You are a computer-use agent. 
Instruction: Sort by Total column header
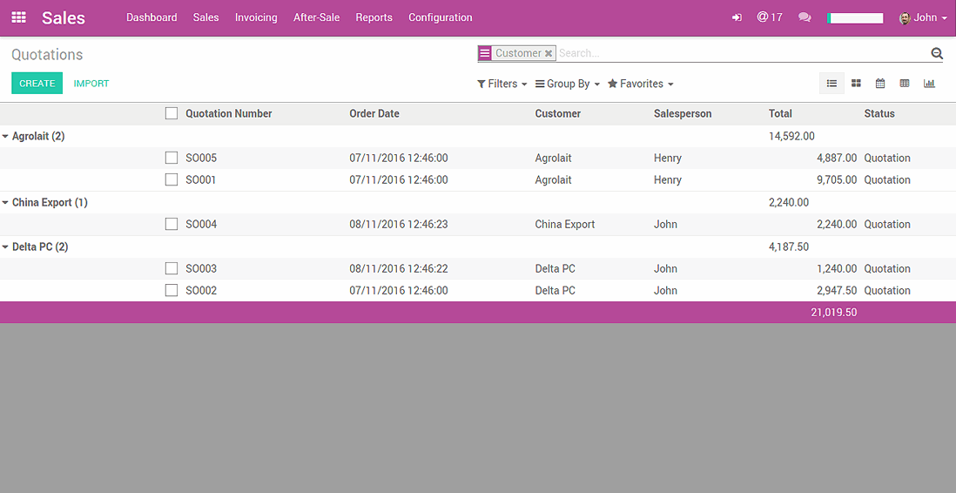[780, 113]
